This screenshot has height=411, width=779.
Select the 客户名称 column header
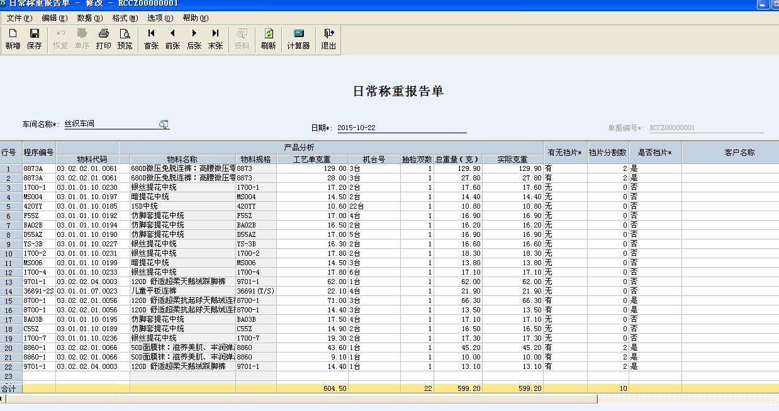tap(730, 152)
